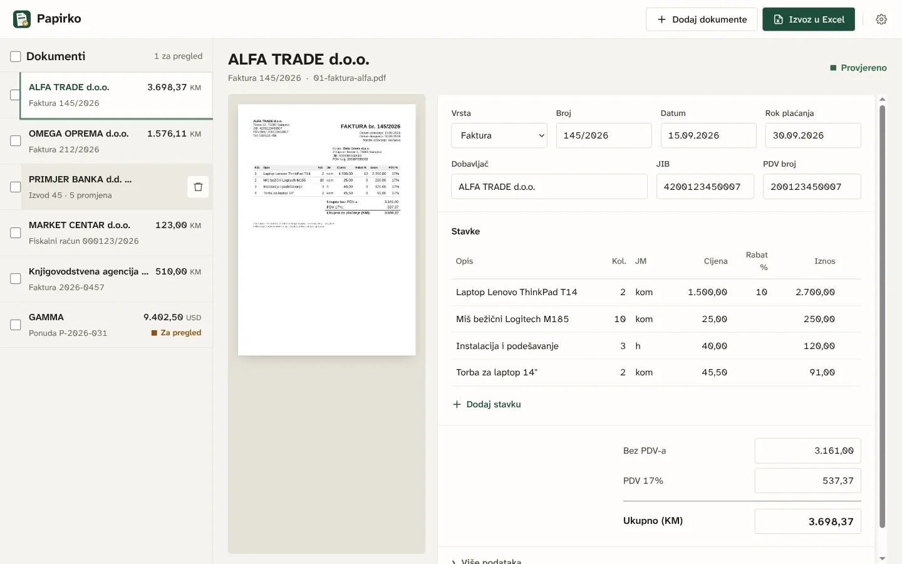
Task: Edit Rok plaćanja field 30.09.2026
Action: pos(813,135)
